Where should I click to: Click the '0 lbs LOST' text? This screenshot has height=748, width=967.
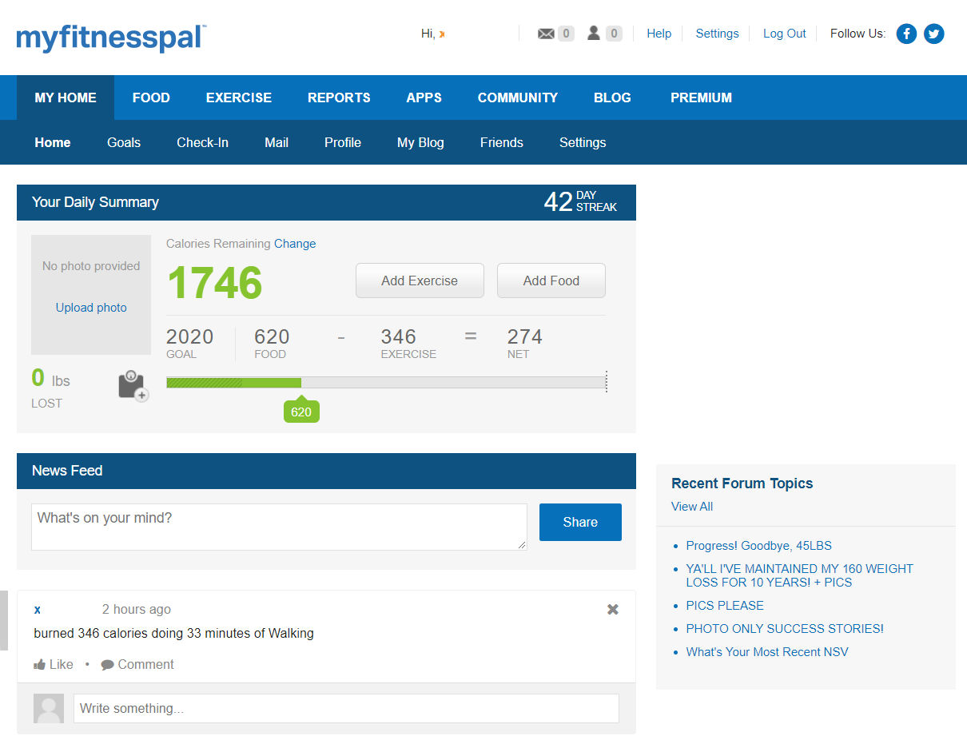(x=51, y=388)
